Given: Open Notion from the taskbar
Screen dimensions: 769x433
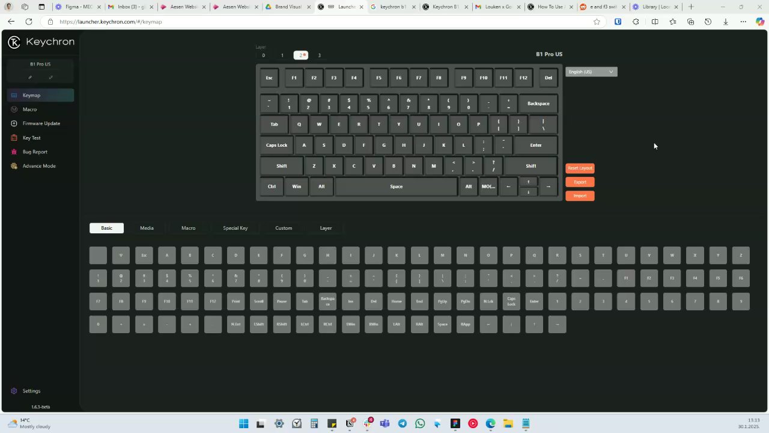Looking at the screenshot, I should click(350, 423).
